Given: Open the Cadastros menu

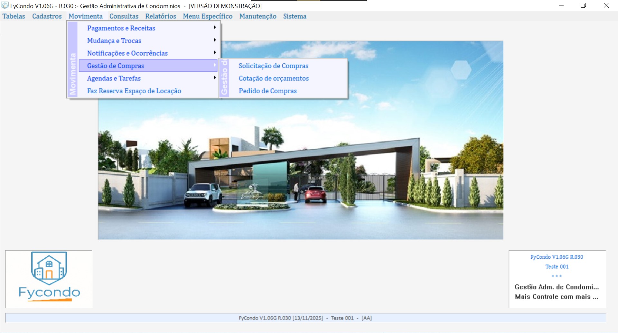Looking at the screenshot, I should tap(47, 16).
